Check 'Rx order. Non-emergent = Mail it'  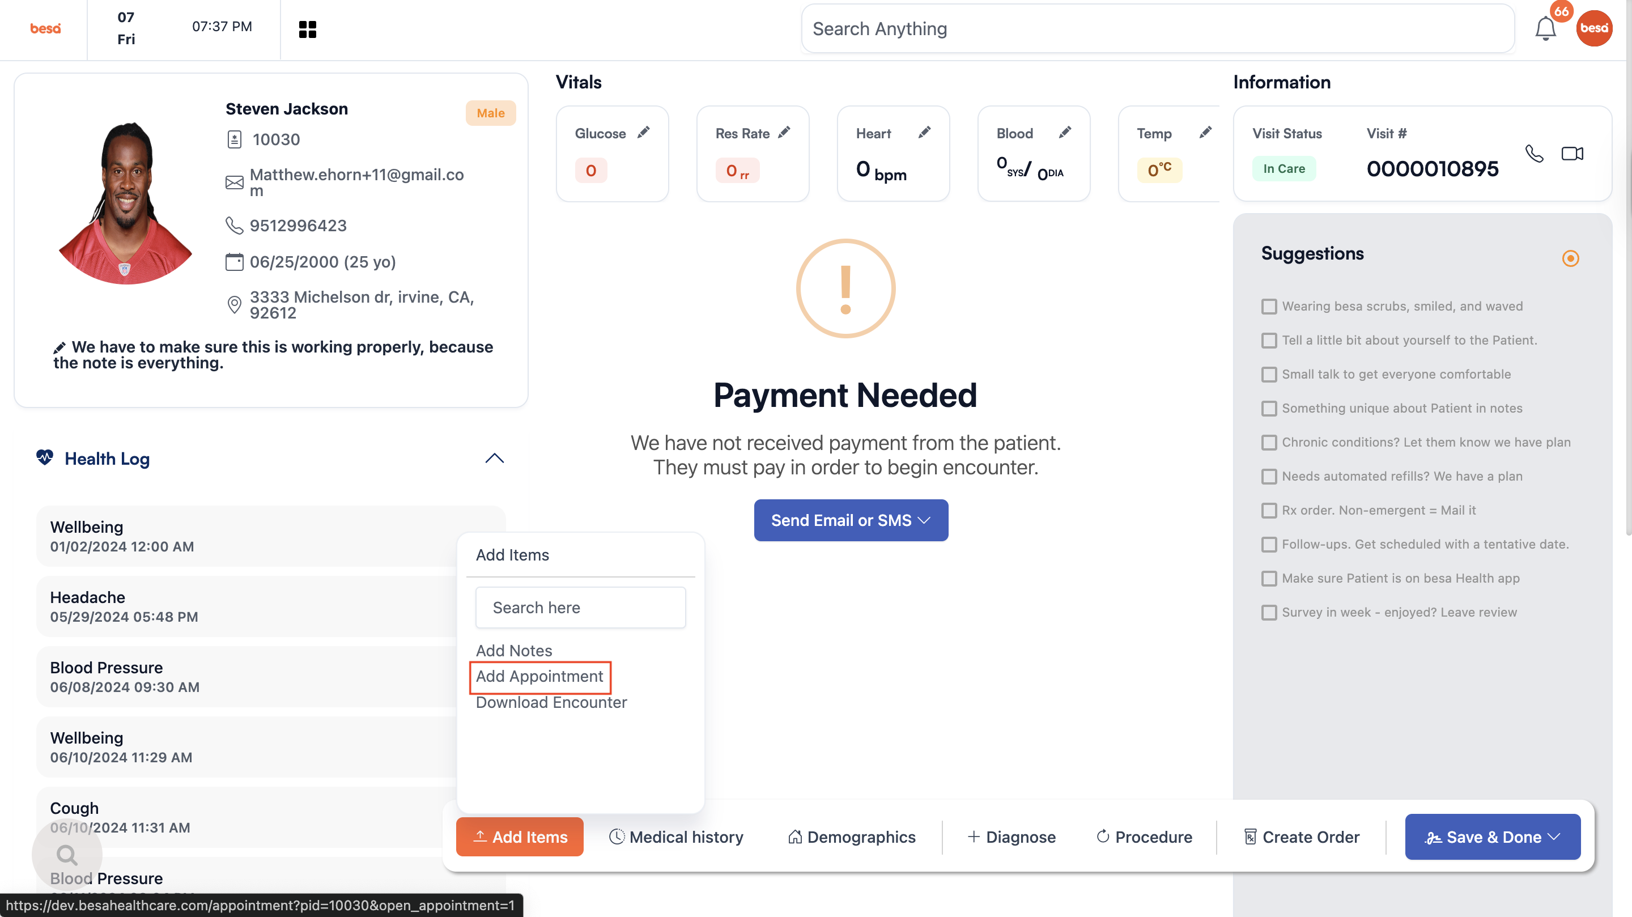click(x=1269, y=511)
